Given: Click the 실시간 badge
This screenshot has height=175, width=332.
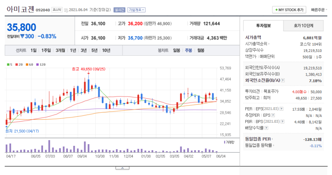Looking at the screenshot, I should pyautogui.click(x=119, y=10).
